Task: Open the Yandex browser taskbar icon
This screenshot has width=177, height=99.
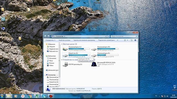Action: click(x=23, y=96)
